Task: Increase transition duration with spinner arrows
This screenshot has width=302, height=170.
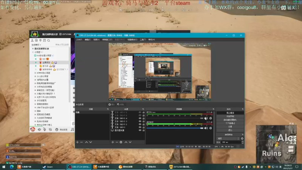Action: point(242,141)
